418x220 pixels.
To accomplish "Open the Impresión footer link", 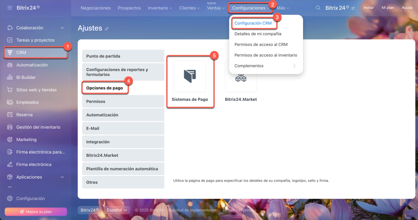I will pos(248,210).
